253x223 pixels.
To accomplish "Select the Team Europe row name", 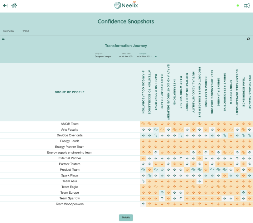I will [69, 193].
